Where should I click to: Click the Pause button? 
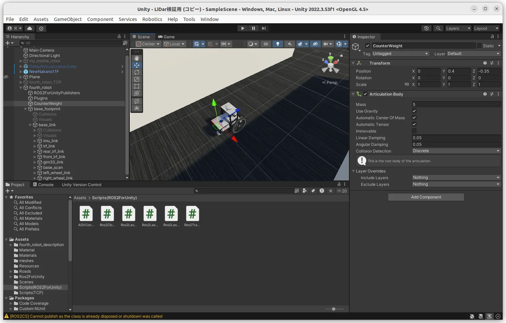[253, 28]
